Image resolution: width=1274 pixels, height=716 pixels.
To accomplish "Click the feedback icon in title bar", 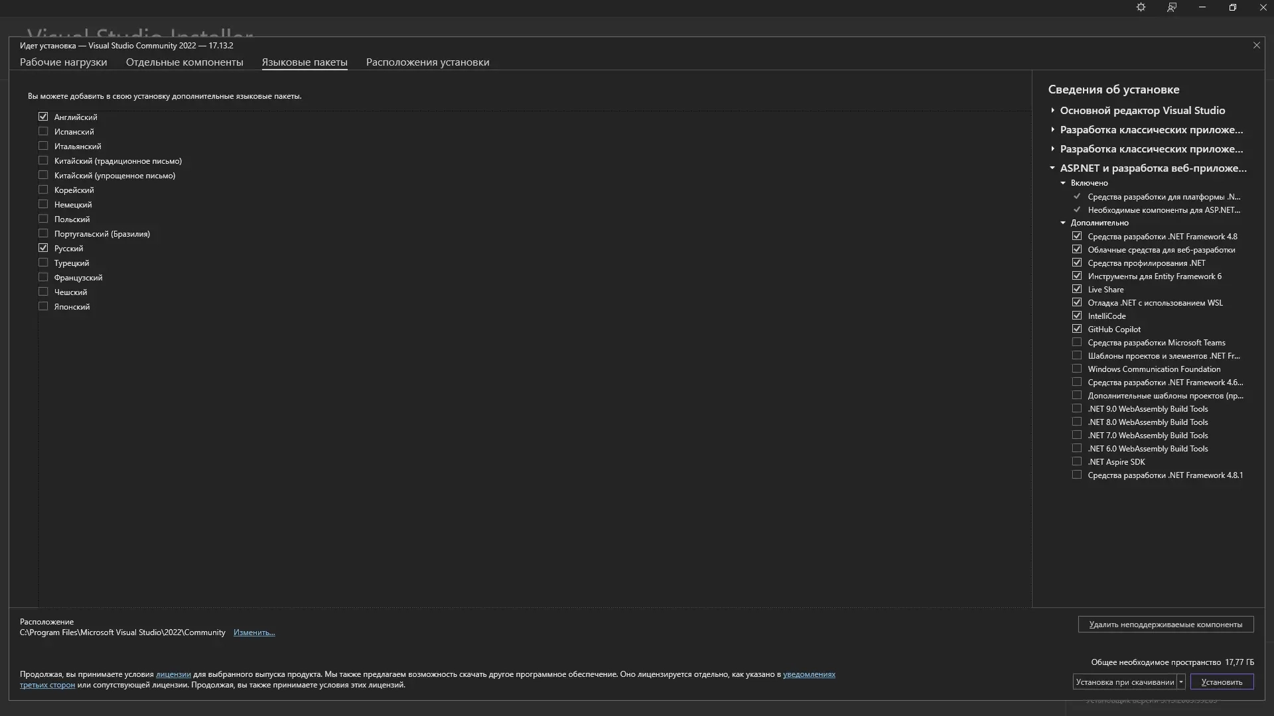I will (x=1172, y=7).
